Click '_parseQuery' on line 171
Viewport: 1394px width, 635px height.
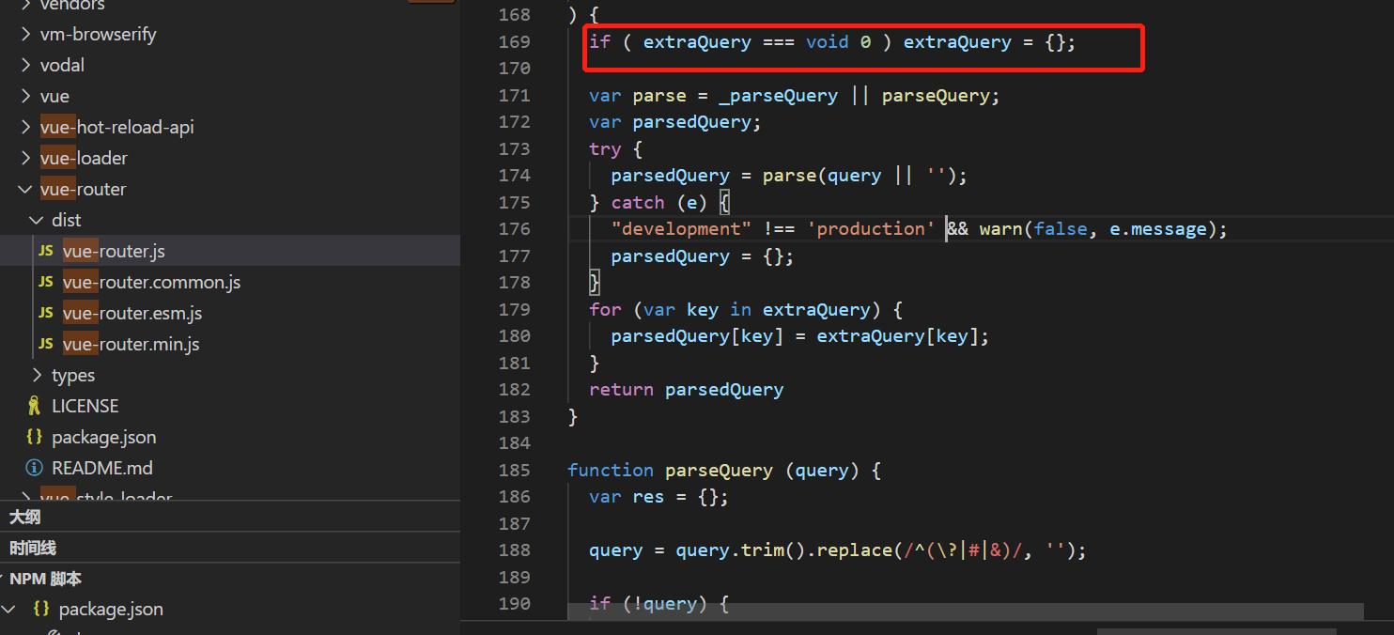[x=778, y=96]
